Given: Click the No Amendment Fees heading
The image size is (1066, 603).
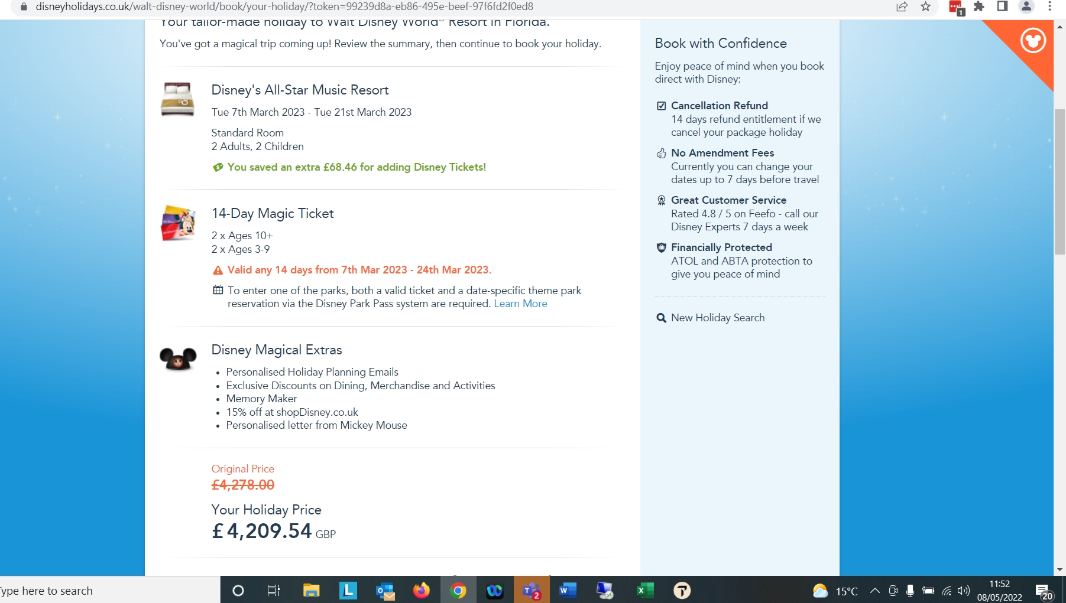Looking at the screenshot, I should click(722, 153).
